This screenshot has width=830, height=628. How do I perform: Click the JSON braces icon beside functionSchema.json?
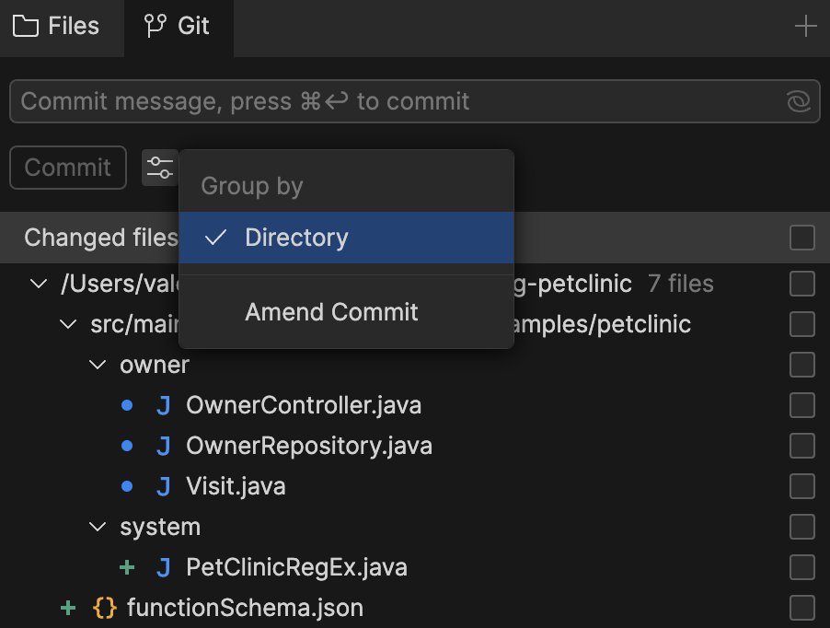(x=105, y=608)
